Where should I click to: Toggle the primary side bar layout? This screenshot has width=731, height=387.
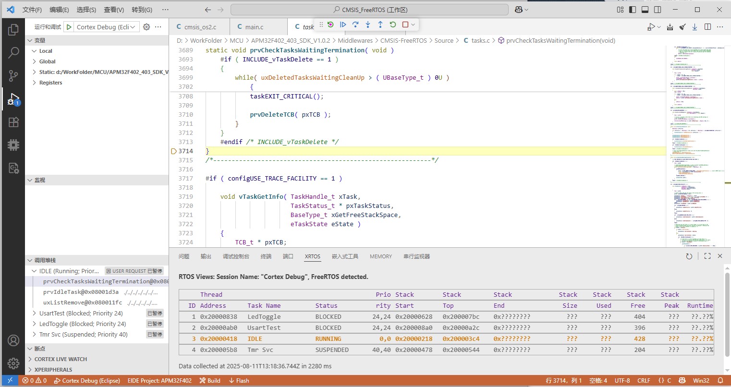coord(633,10)
